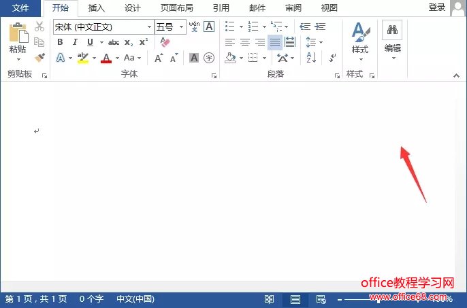The image size is (467, 308).
Task: Switch to 视图 View tab
Action: click(329, 7)
